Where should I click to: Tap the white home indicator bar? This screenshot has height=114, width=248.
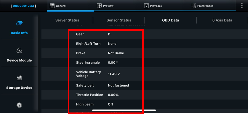(x=124, y=110)
